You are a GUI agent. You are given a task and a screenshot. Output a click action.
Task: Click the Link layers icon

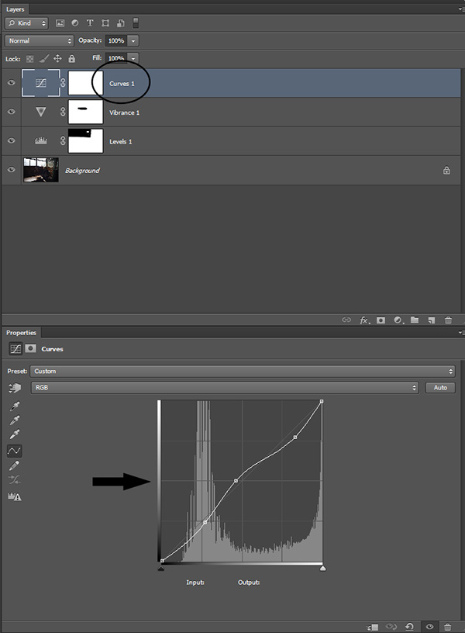(x=346, y=320)
